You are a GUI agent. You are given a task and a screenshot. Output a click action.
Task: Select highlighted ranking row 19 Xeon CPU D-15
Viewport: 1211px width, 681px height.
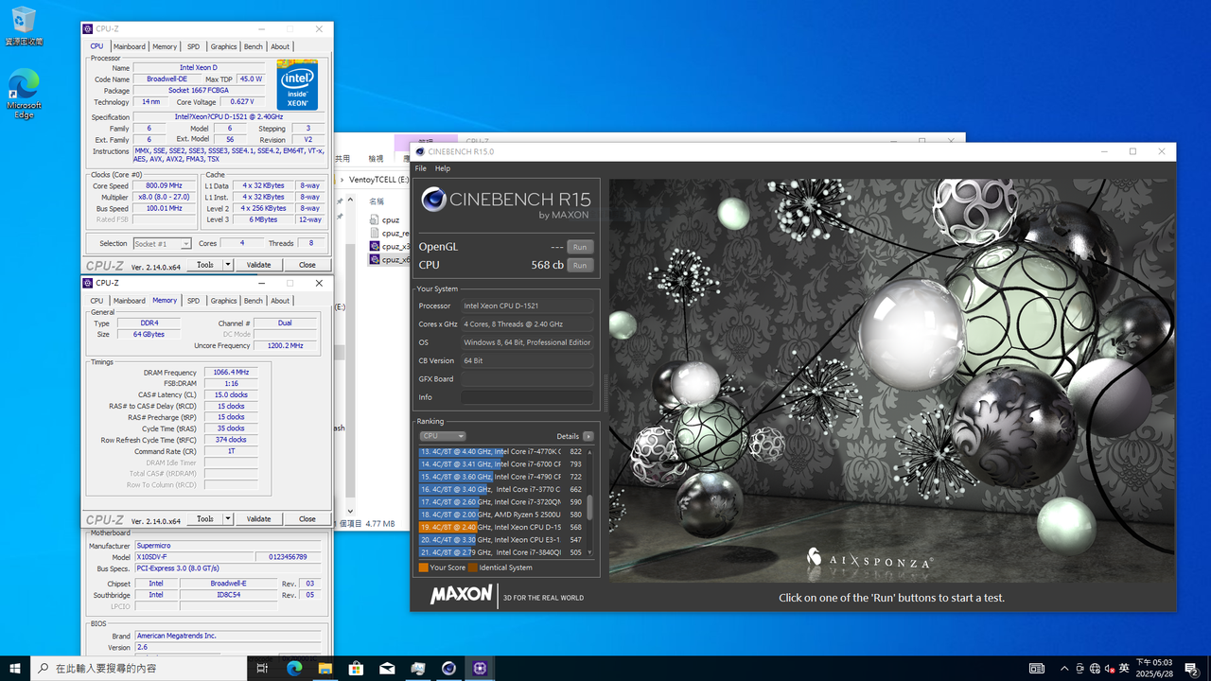501,527
